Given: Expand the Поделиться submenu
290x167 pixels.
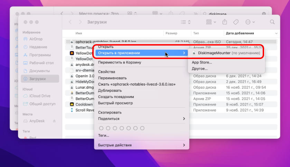Looking at the screenshot, I should click(141, 119).
